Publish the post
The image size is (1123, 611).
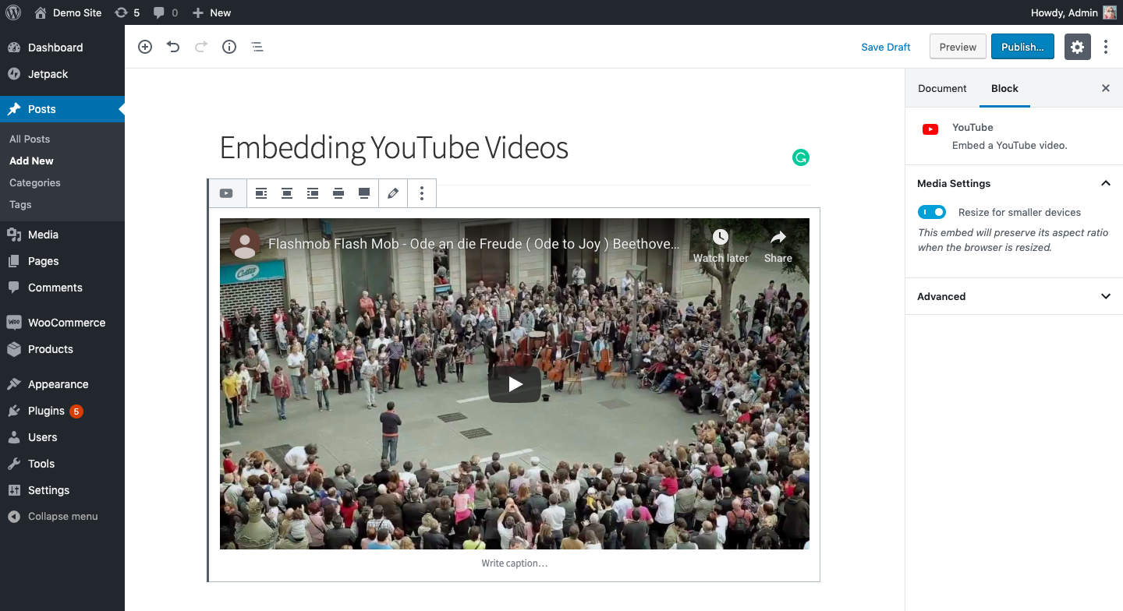[x=1022, y=47]
